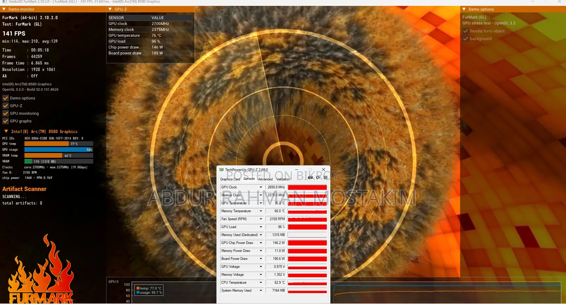Open the System Memory Used dropdown
Image resolution: width=566 pixels, height=304 pixels.
pyautogui.click(x=261, y=291)
